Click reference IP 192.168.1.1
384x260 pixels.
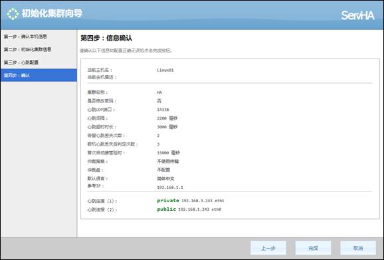(170, 188)
